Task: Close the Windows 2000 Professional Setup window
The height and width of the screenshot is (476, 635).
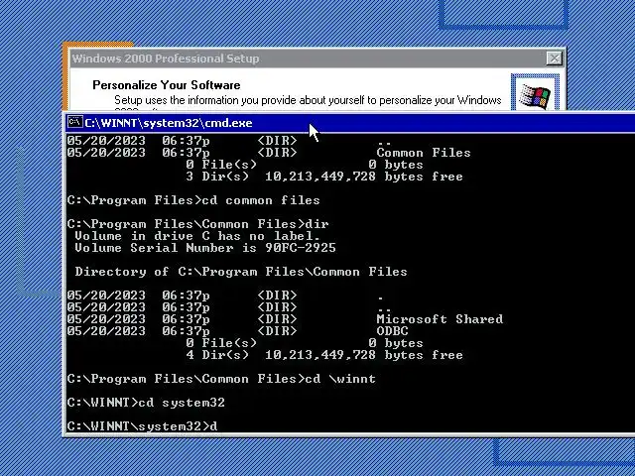Action: point(554,59)
